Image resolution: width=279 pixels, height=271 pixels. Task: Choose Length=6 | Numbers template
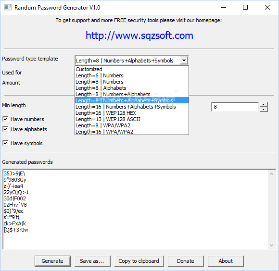click(x=132, y=75)
